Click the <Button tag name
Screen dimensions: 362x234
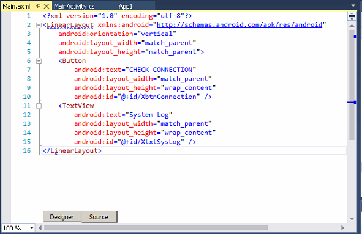pos(74,61)
